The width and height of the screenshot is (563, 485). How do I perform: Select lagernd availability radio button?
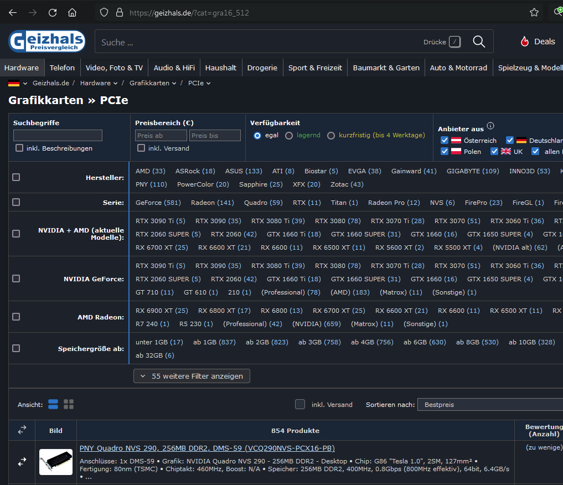(289, 135)
